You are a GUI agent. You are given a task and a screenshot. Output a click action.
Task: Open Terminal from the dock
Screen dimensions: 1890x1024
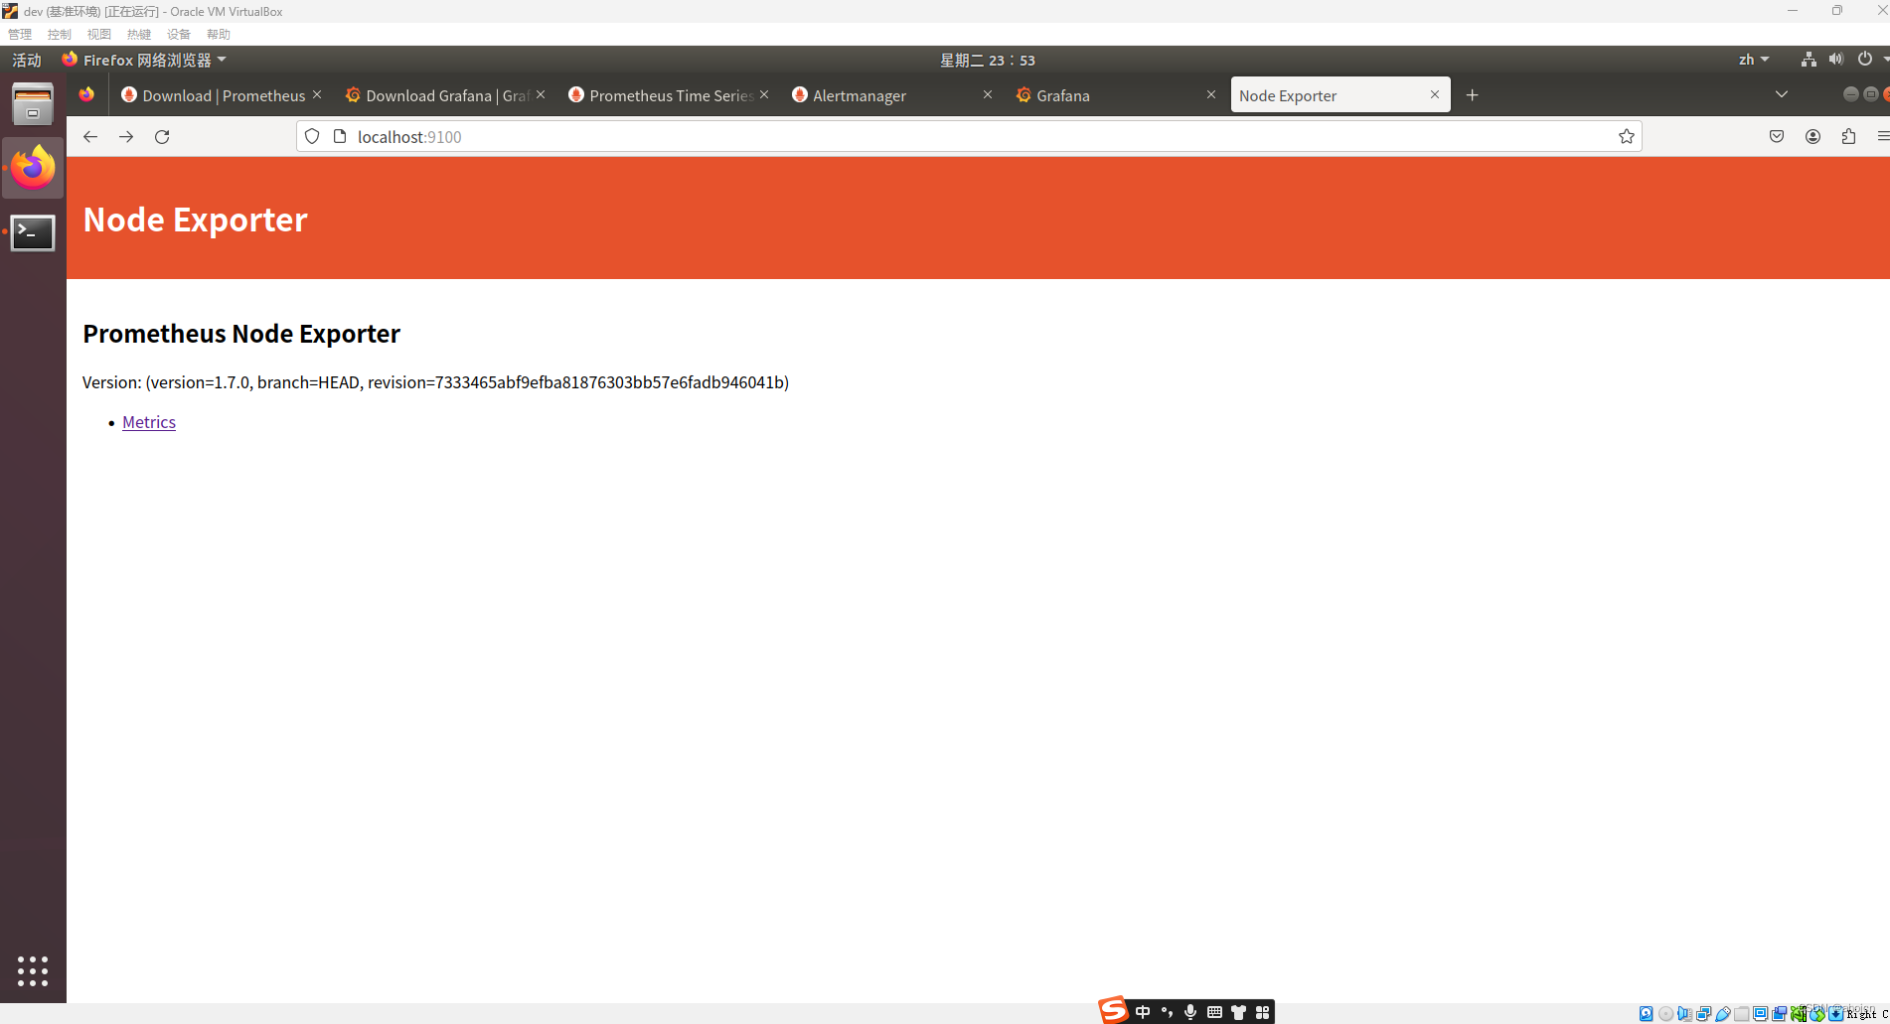click(33, 232)
